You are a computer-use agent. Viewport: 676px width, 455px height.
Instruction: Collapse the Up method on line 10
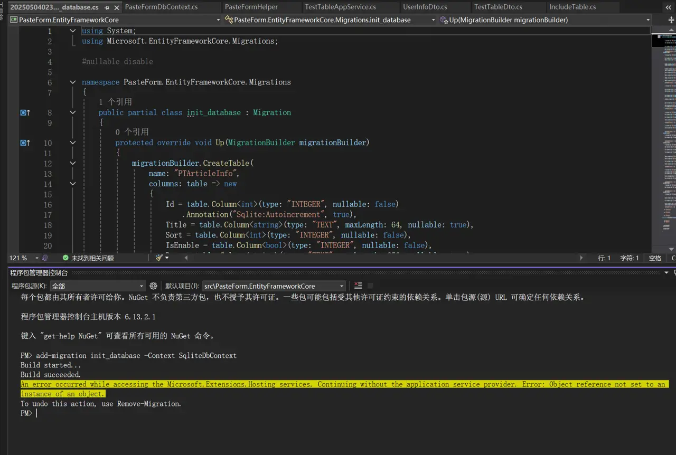tap(73, 143)
